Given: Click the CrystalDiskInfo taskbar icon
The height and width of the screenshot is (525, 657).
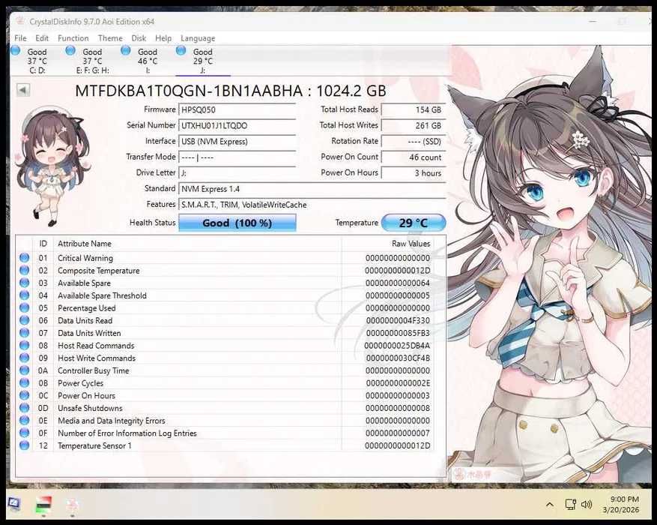Looking at the screenshot, I should [73, 505].
